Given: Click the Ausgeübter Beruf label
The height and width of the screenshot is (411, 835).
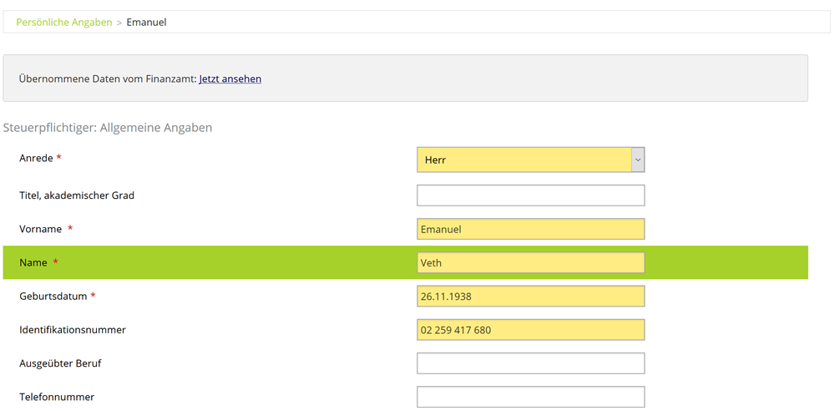Looking at the screenshot, I should point(60,363).
